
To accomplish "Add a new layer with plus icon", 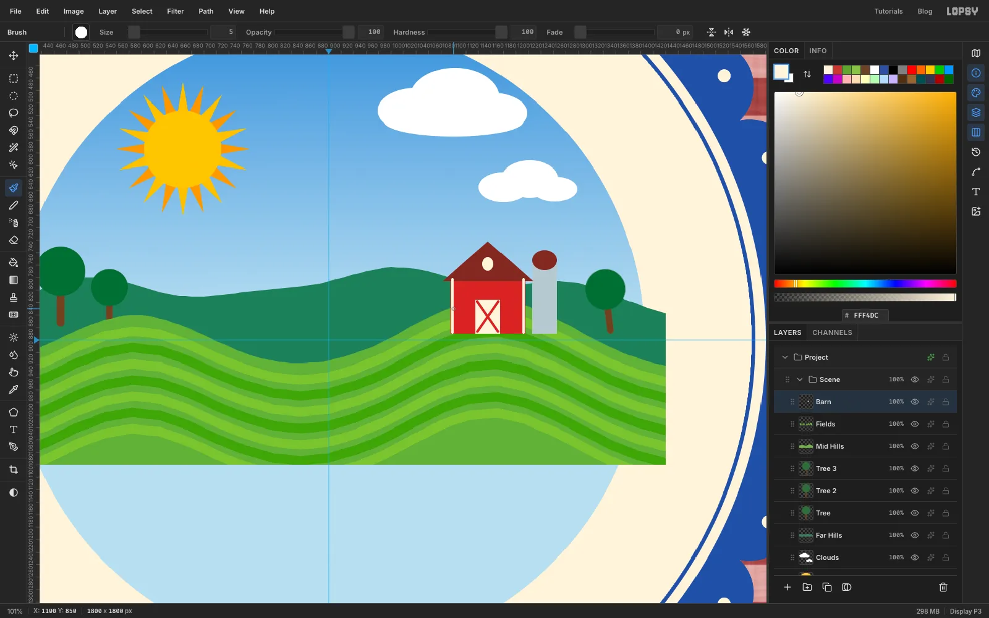I will click(787, 587).
